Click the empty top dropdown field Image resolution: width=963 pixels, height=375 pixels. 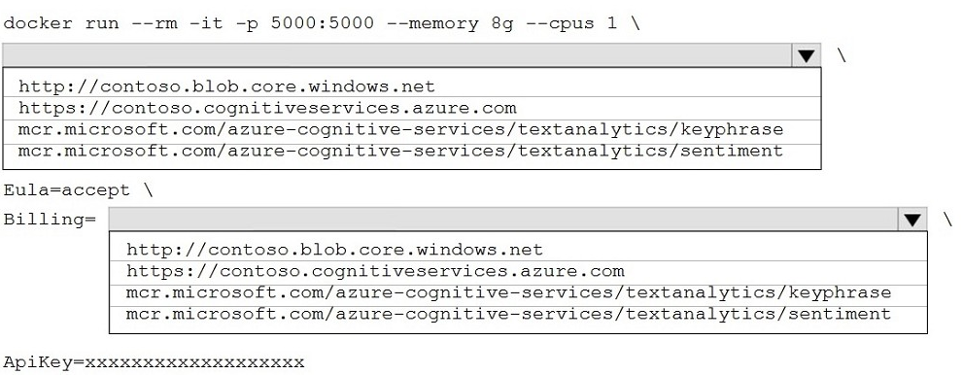tap(397, 55)
